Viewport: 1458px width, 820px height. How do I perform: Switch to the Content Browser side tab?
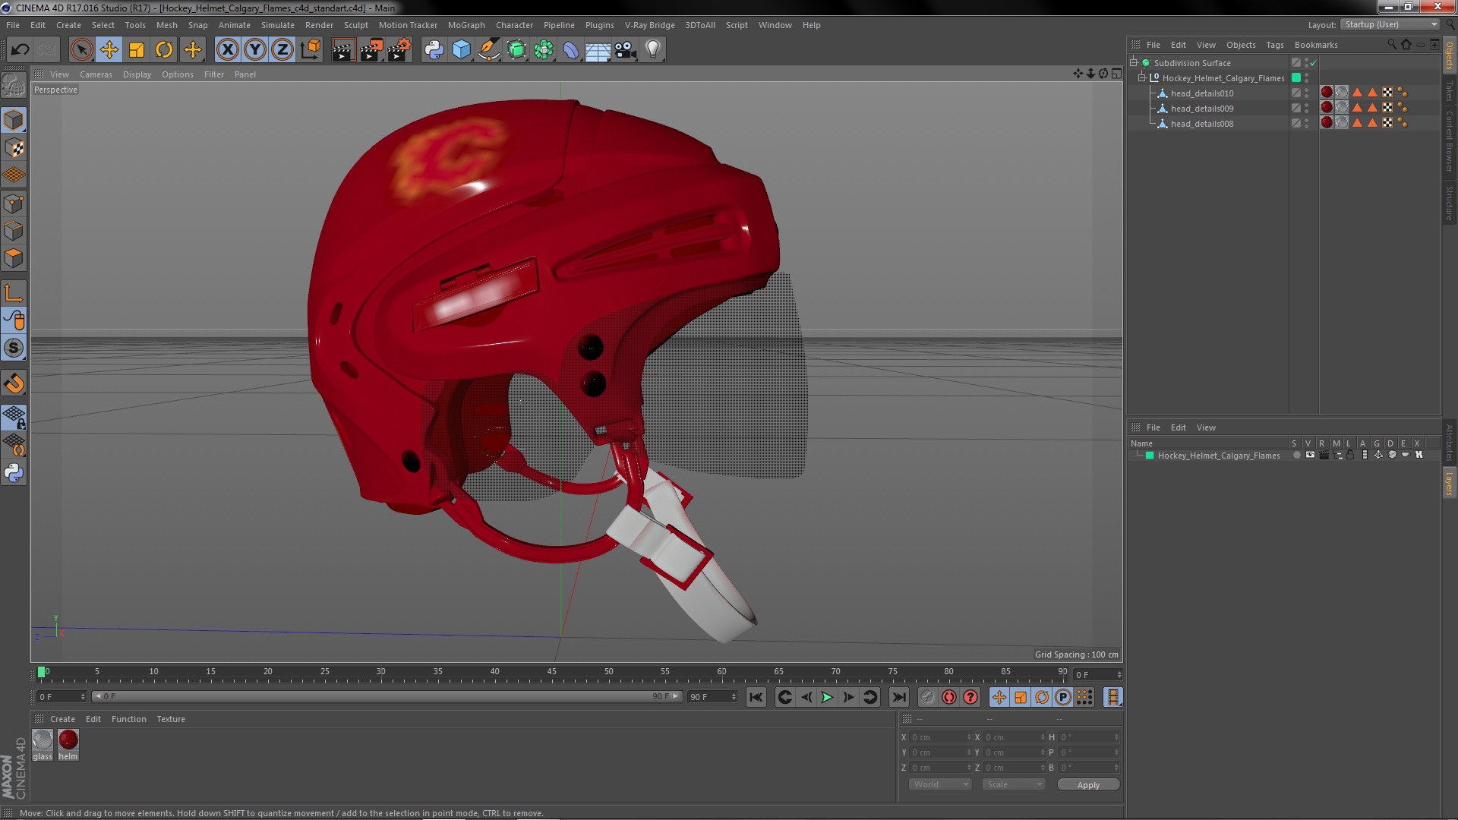point(1450,141)
